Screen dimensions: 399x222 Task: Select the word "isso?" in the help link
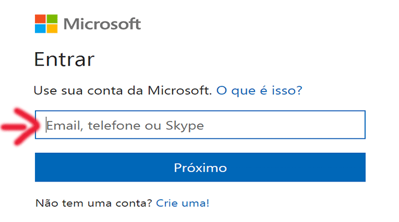287,90
